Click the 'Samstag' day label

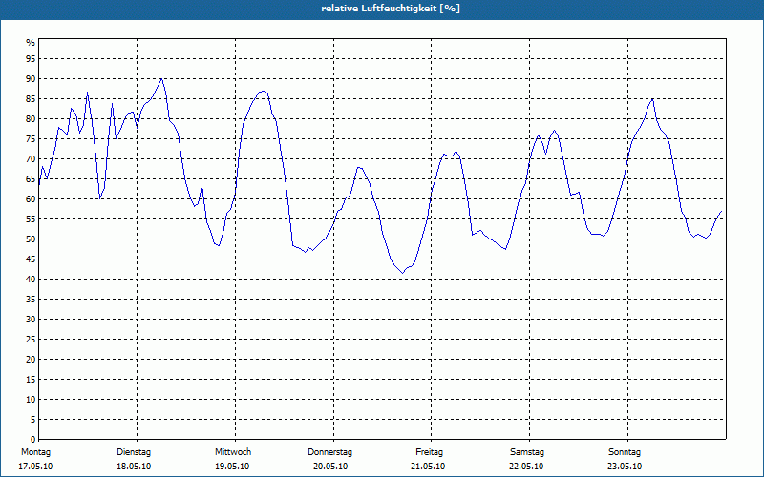tap(527, 452)
